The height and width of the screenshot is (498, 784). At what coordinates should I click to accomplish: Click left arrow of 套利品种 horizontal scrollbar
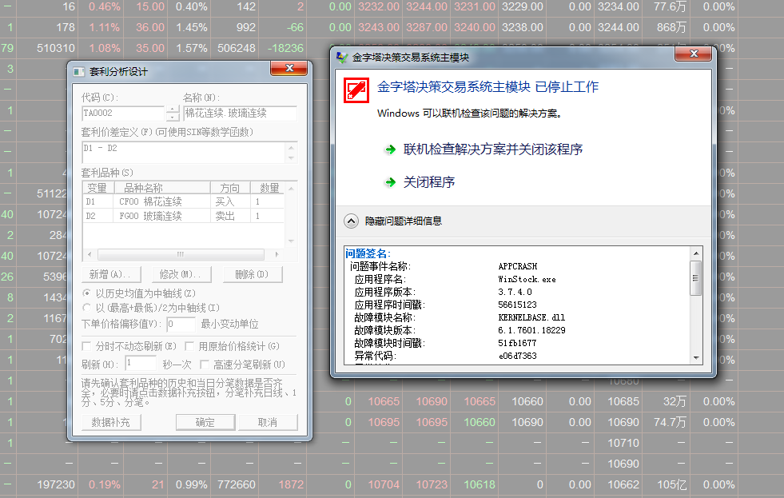90,254
